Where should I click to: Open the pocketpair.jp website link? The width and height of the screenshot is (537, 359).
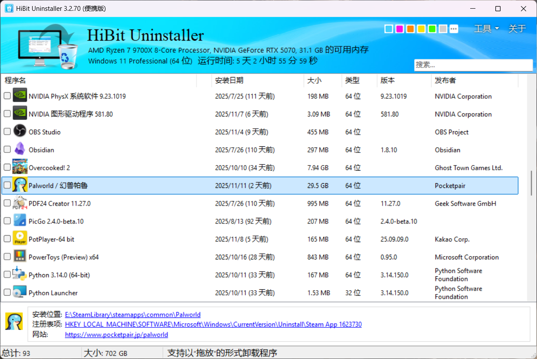116,335
